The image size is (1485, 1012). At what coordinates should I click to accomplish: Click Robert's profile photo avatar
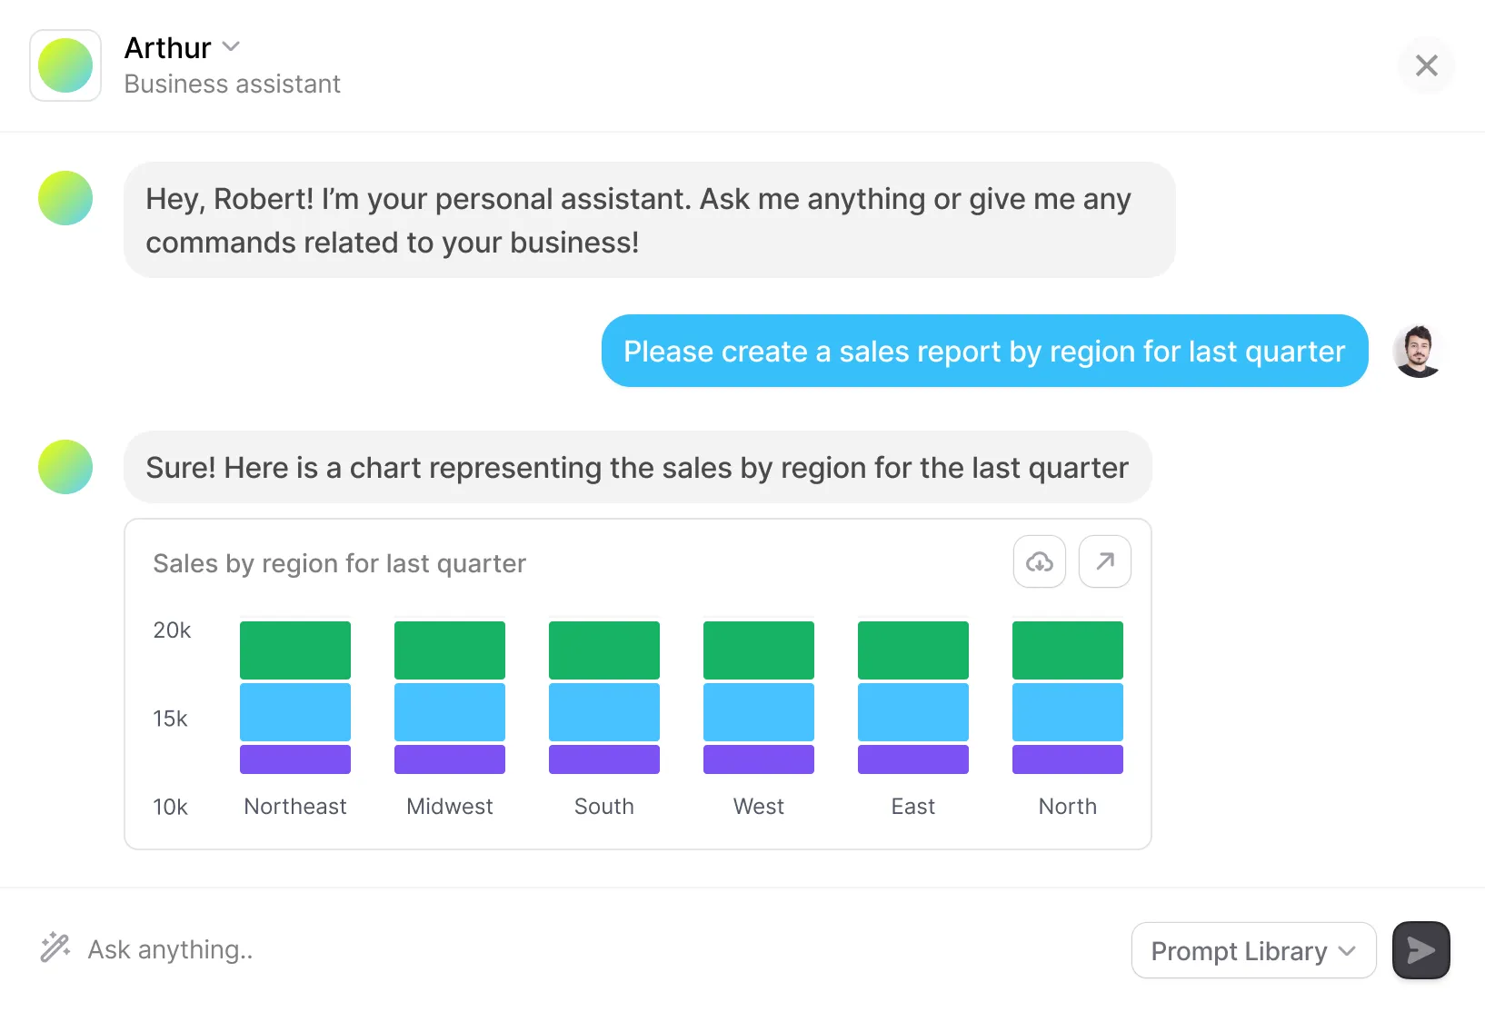[x=1417, y=352]
